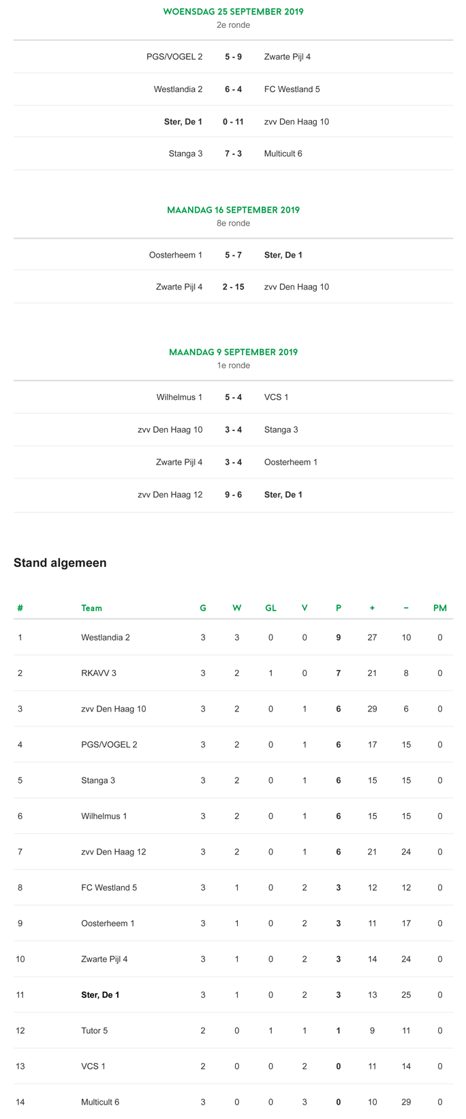Viewport: 466px width, 1119px height.
Task: Open Ster, De 1 0 - 11 result
Action: (x=233, y=122)
